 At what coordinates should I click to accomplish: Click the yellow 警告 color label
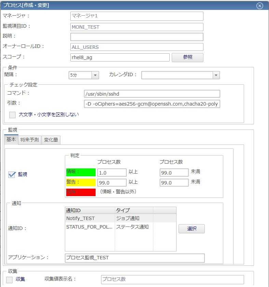(81, 182)
